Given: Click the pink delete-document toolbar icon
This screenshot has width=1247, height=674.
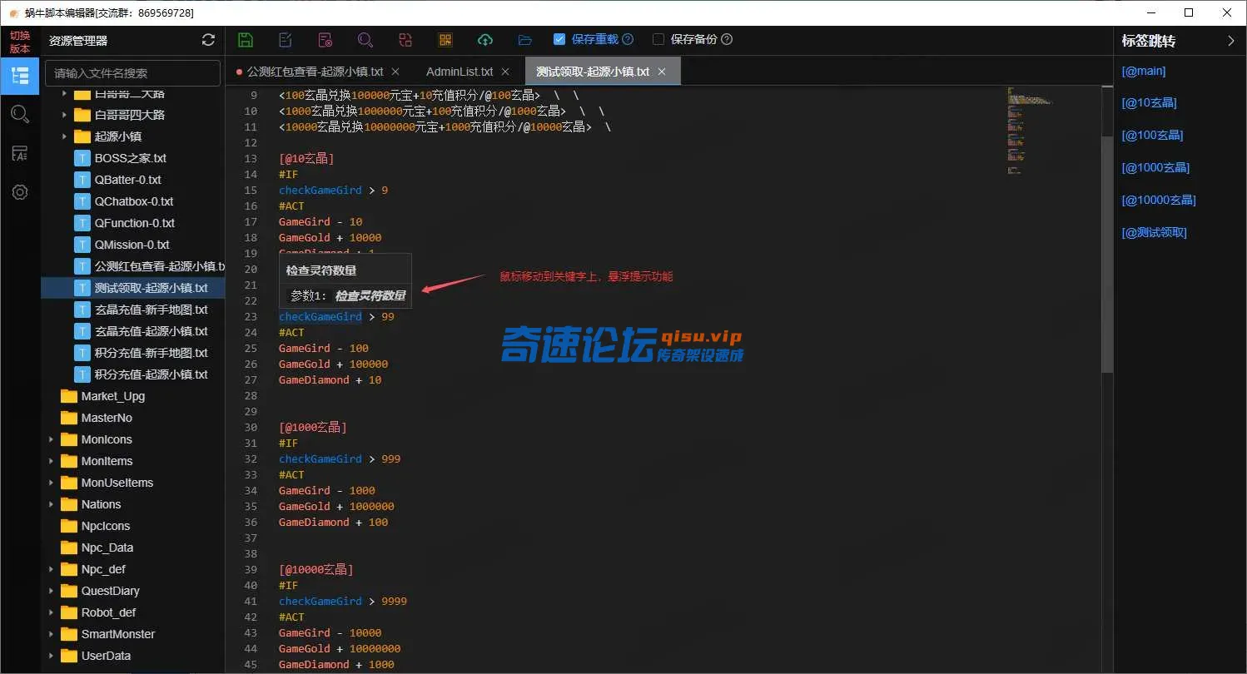Looking at the screenshot, I should tap(325, 40).
